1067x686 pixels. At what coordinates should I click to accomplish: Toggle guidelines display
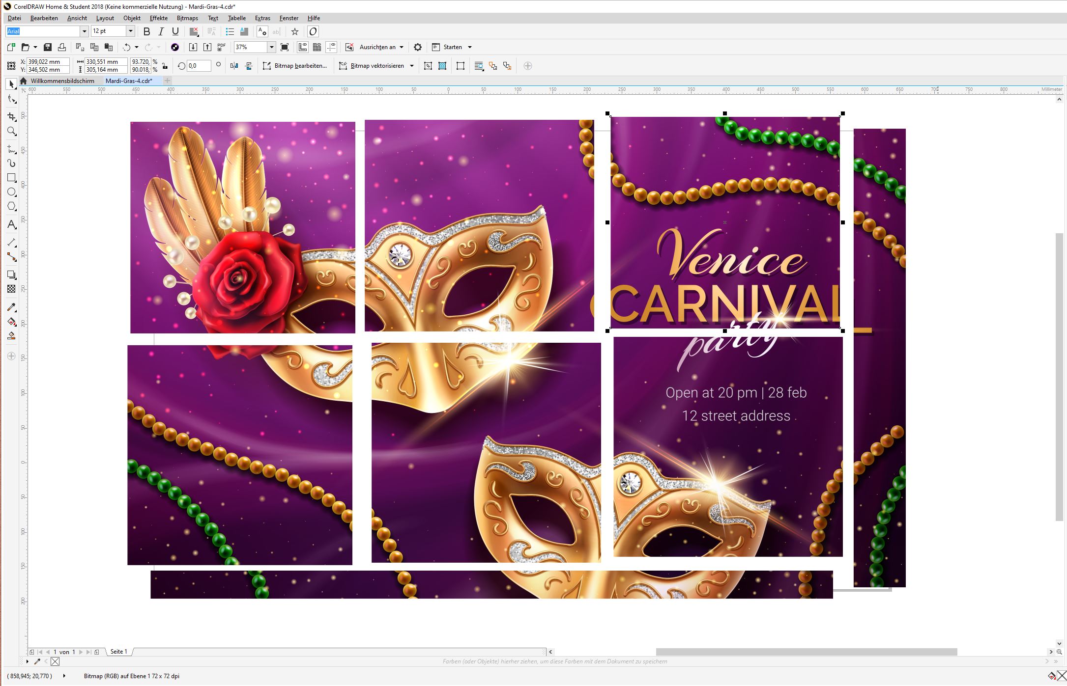click(332, 47)
